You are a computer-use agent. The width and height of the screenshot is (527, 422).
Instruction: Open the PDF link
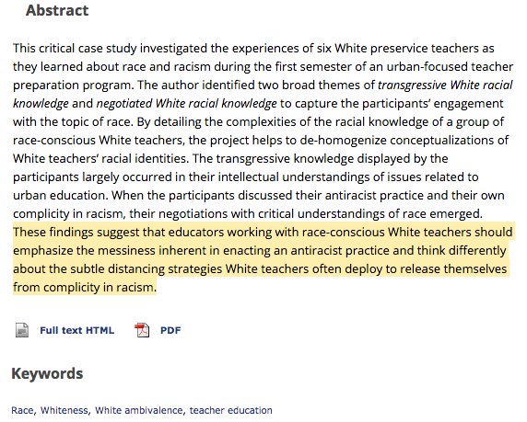(170, 330)
